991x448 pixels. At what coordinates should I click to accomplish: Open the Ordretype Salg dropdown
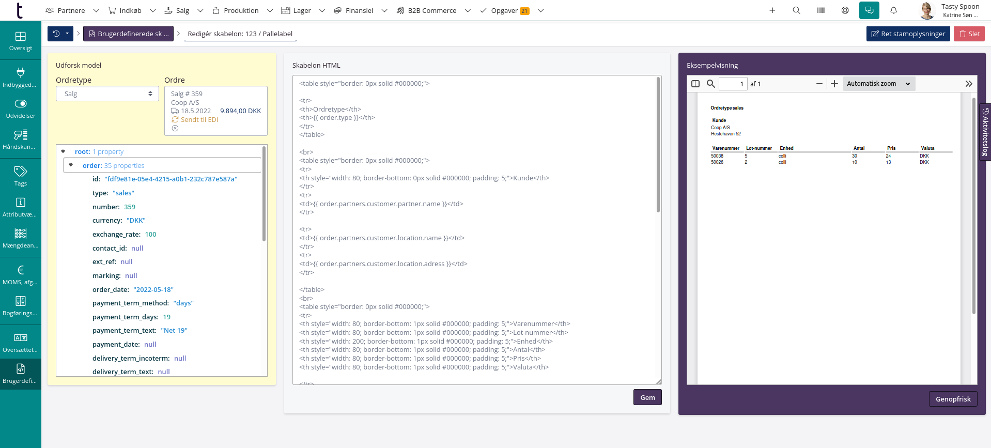[107, 94]
